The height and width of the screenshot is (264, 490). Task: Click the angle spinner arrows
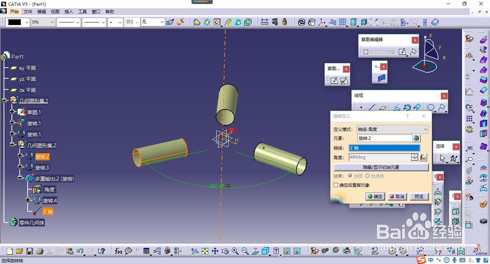pyautogui.click(x=415, y=157)
